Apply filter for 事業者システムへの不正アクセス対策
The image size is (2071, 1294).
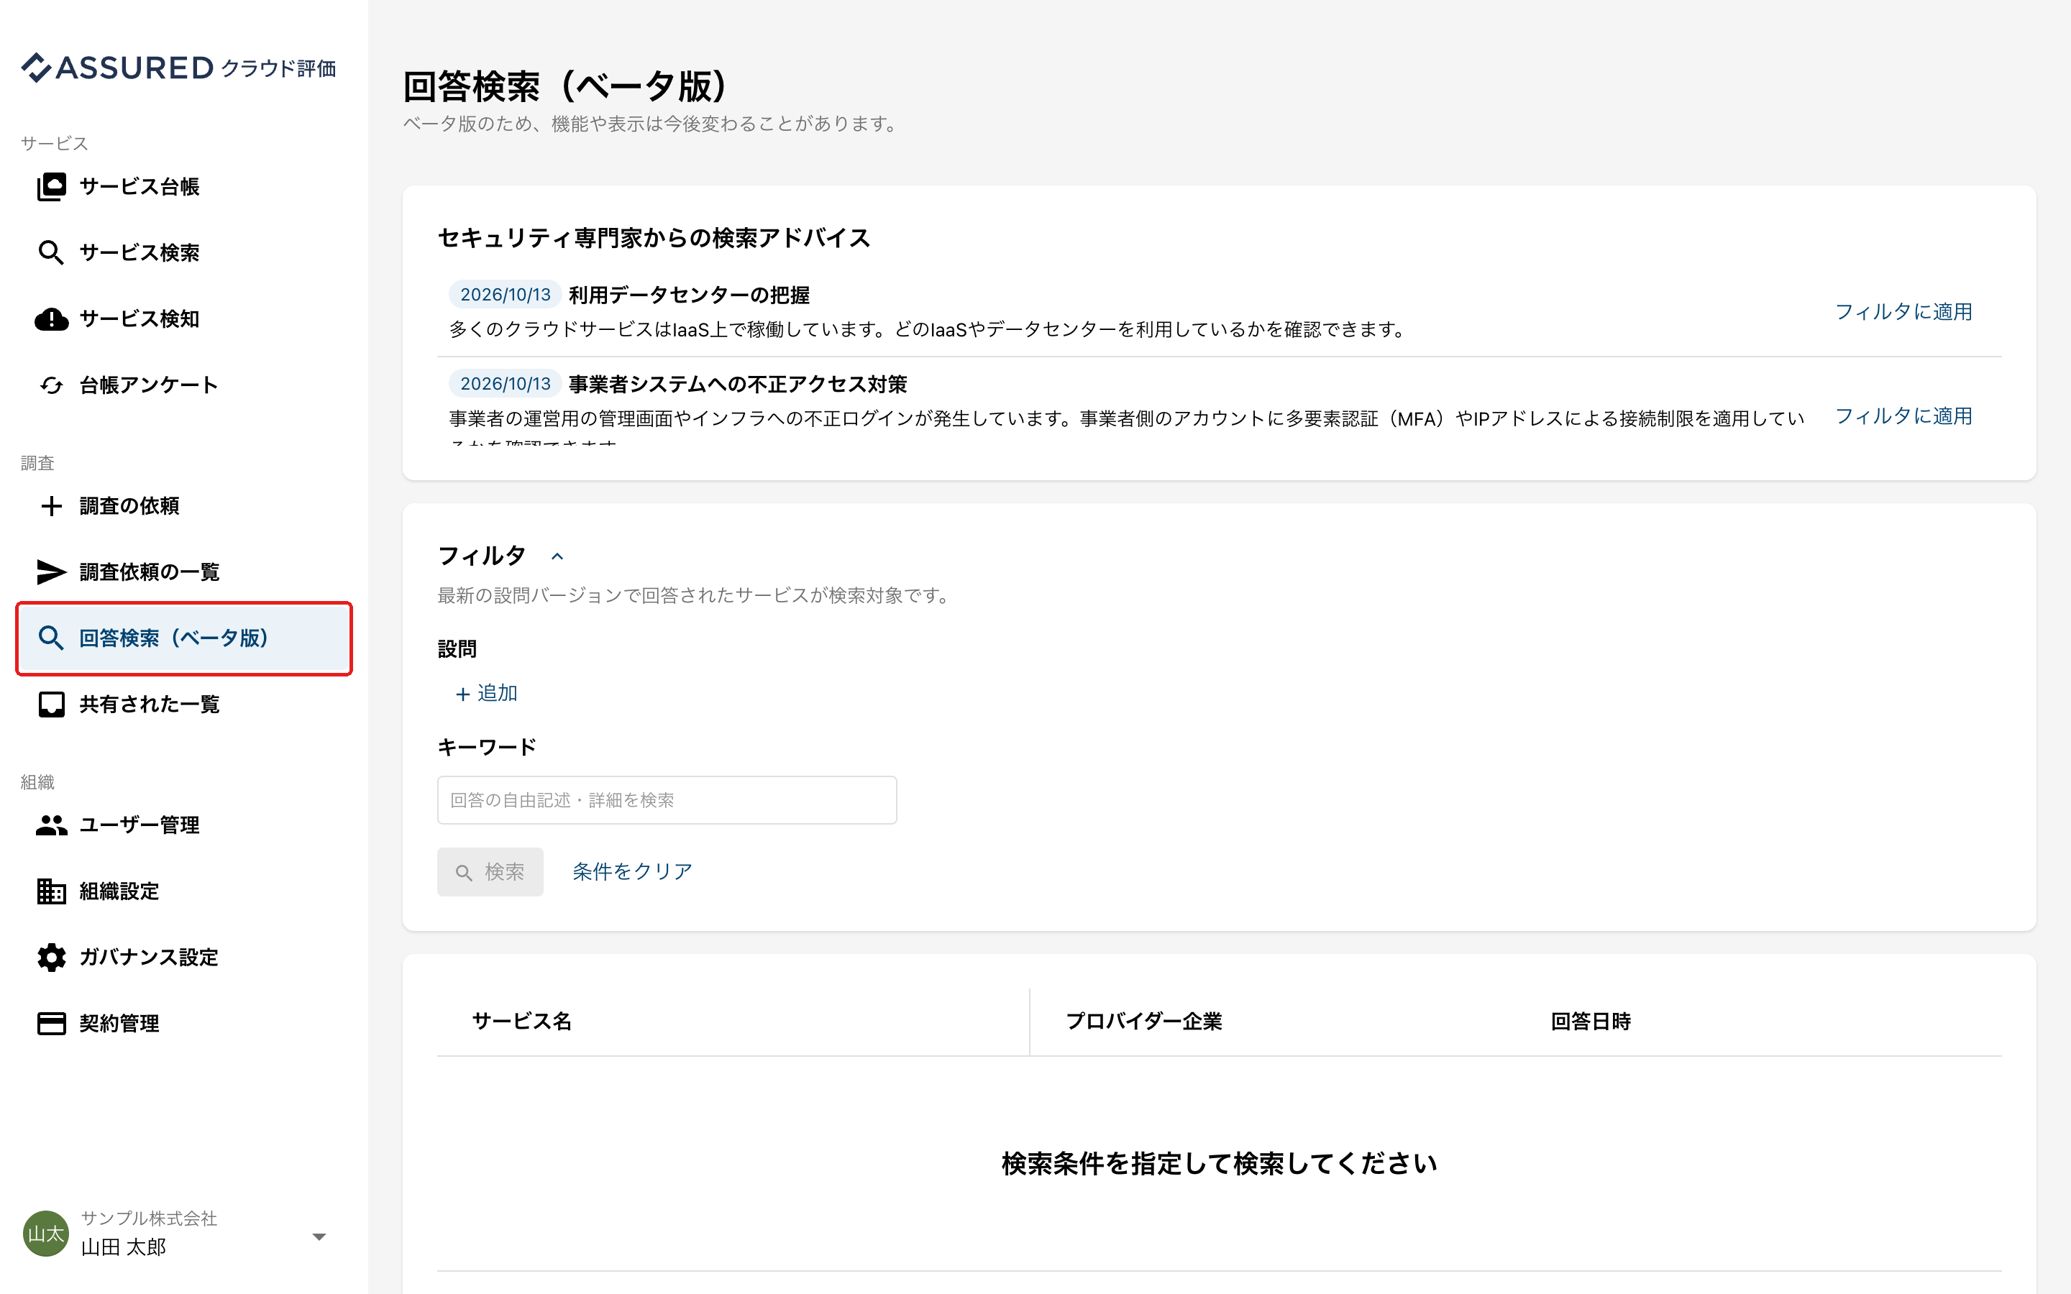pos(1903,416)
